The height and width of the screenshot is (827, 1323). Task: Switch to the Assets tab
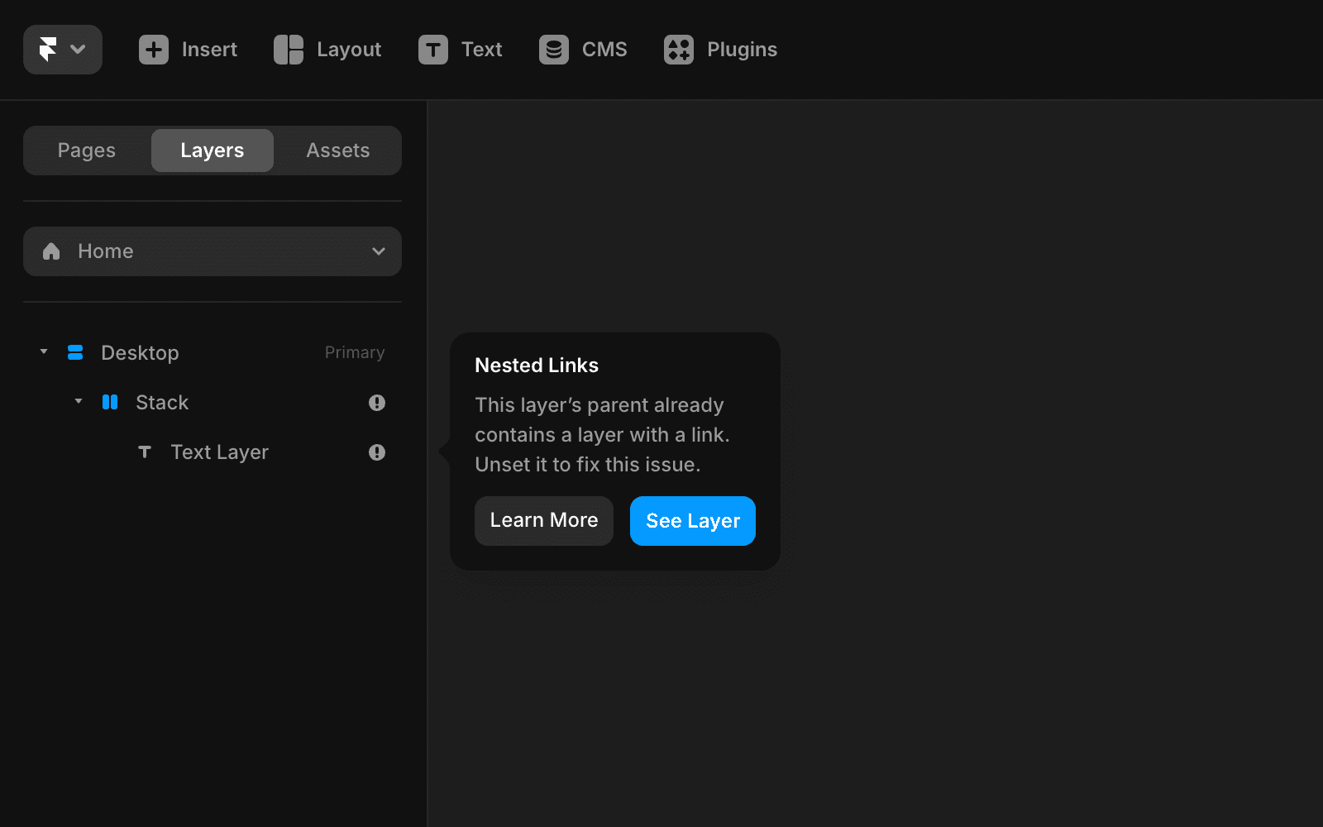pos(338,151)
